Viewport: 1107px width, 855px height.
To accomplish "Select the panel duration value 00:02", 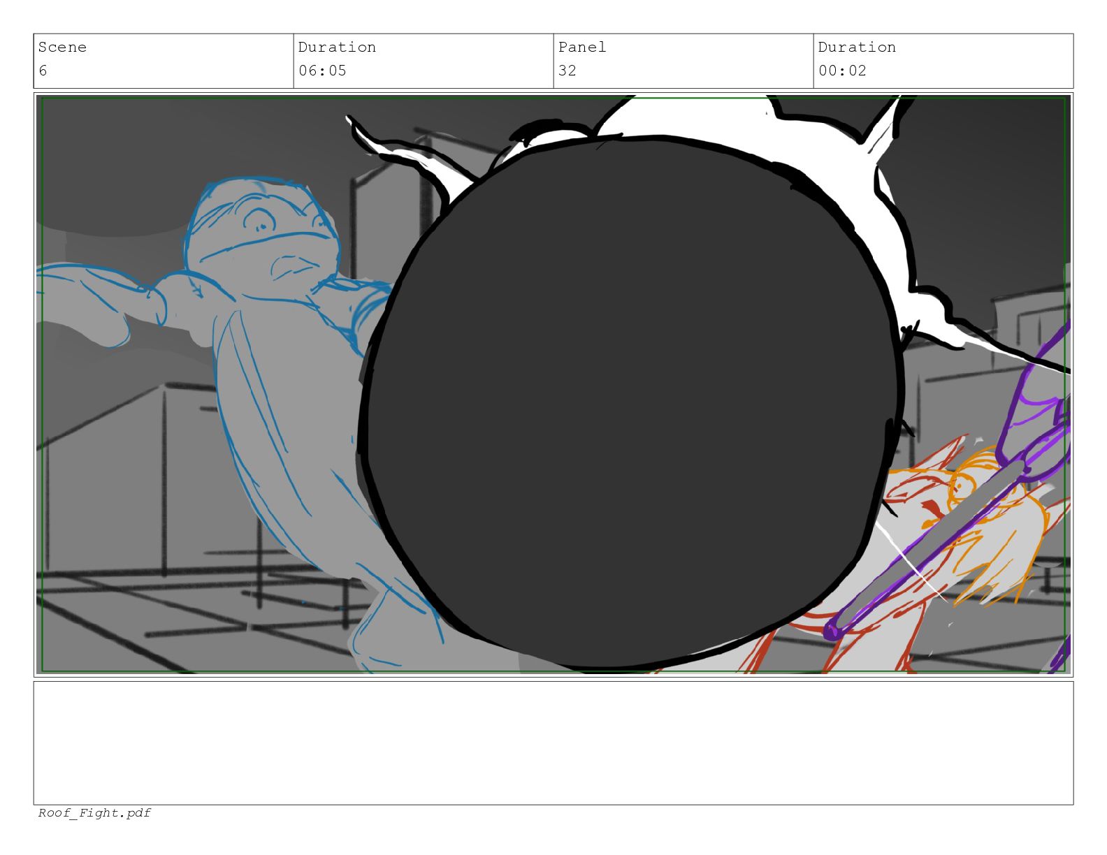I will (x=842, y=71).
